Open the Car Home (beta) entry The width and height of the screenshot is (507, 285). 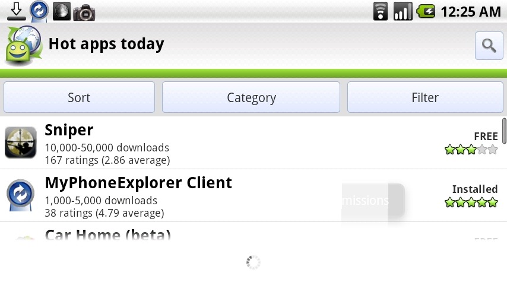108,235
